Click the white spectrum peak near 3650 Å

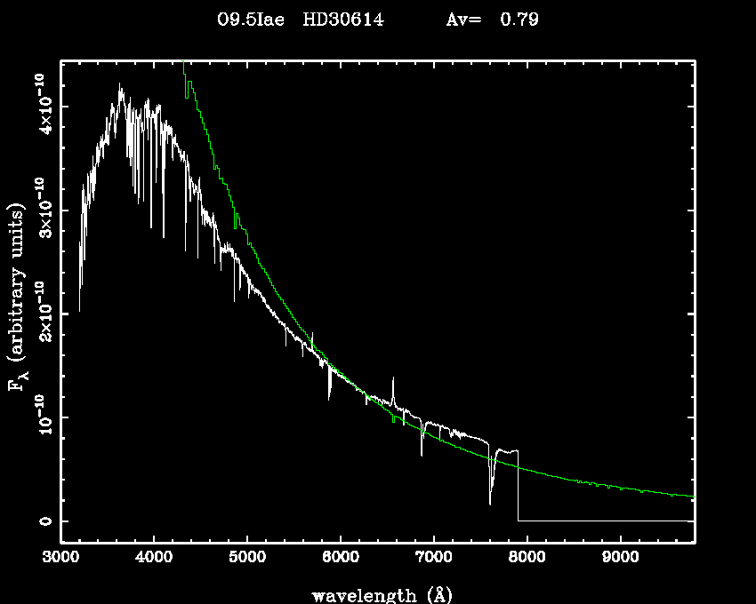tap(120, 89)
